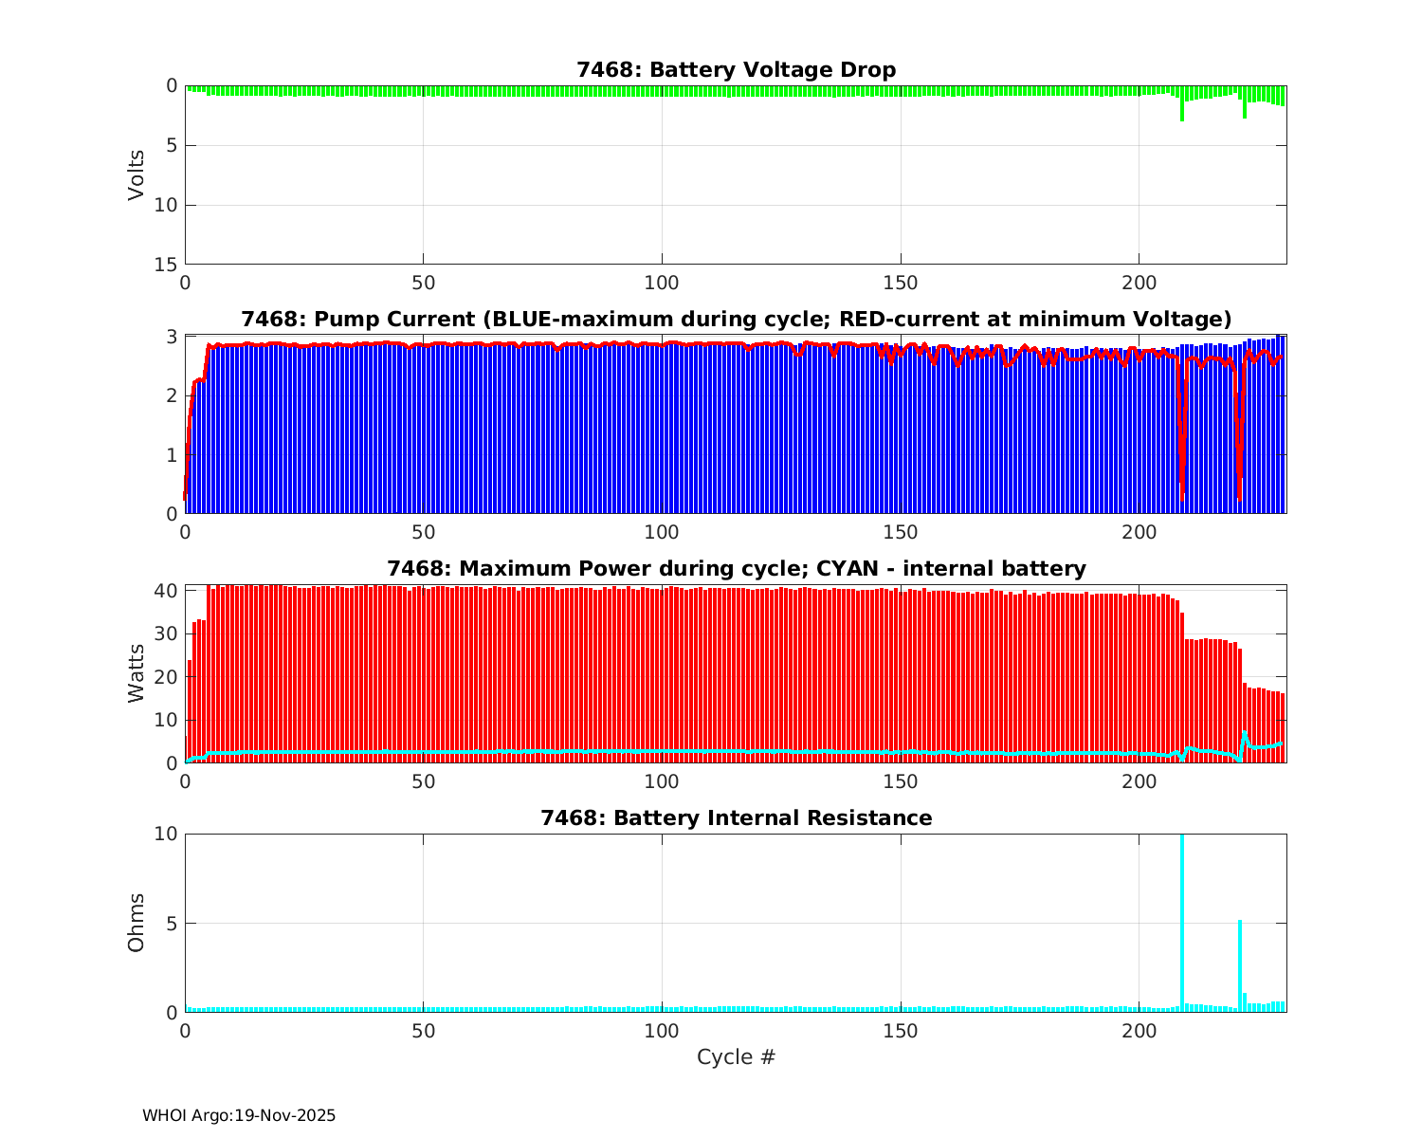
Task: Click the cyan line peak in maximum power plot
Action: (x=1245, y=733)
